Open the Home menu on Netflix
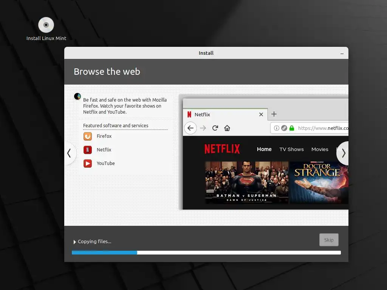 click(x=264, y=149)
